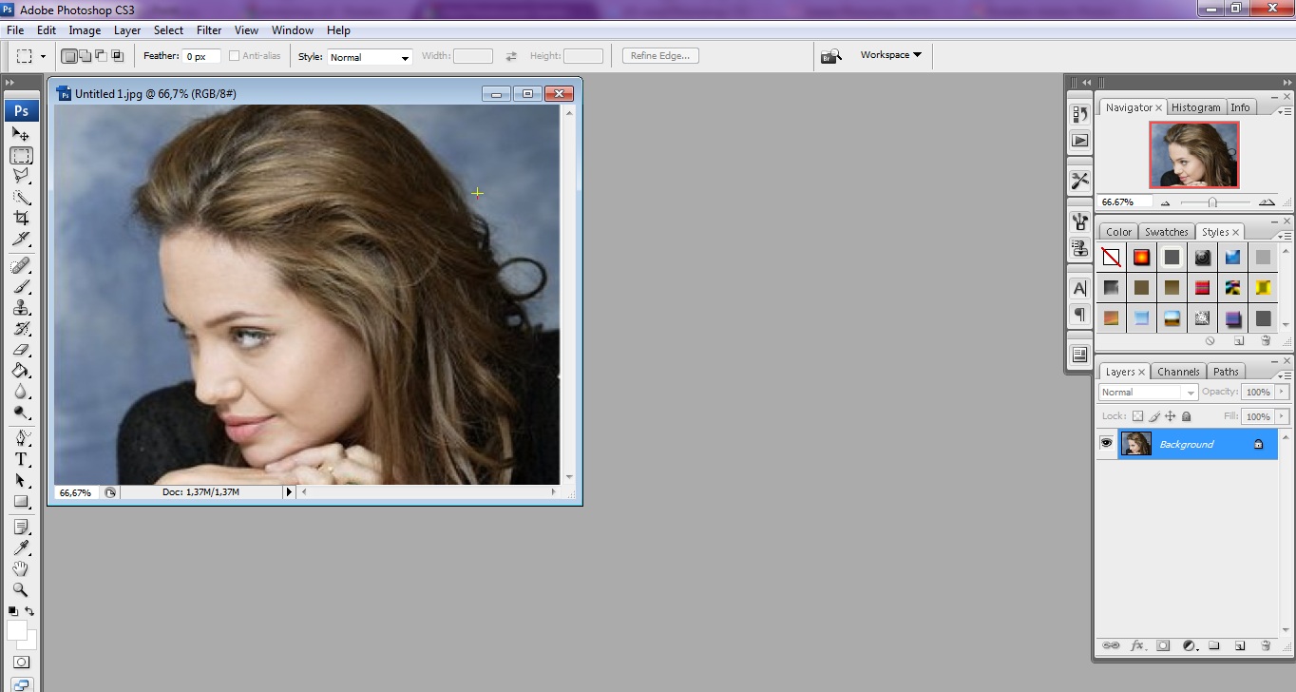Select the Polygonal Lasso tool
This screenshot has width=1296, height=692.
click(x=21, y=176)
